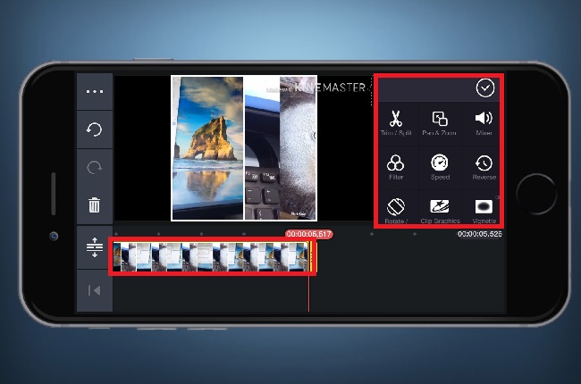Screen dimensions: 581x384
Task: Open the Speed control
Action: [440, 166]
